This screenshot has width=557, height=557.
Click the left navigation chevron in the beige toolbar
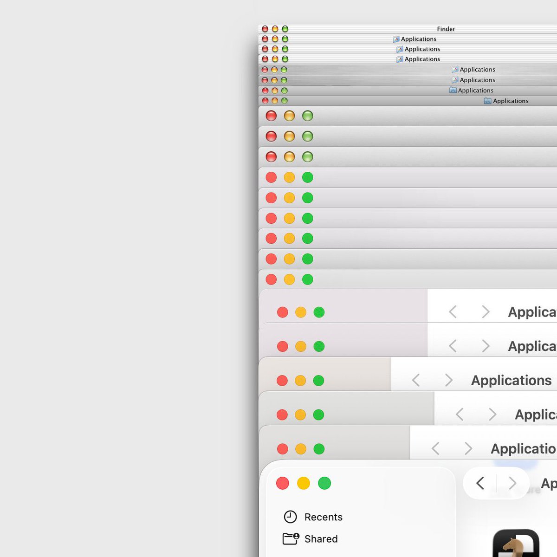(x=415, y=380)
